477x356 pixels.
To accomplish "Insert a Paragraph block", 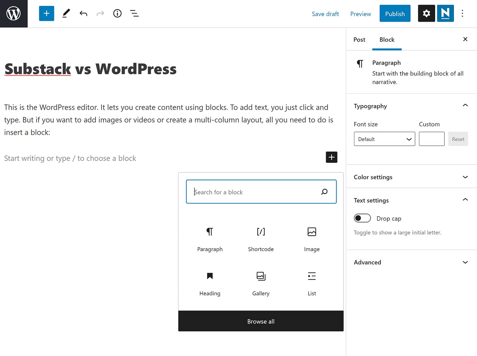I will tap(210, 240).
